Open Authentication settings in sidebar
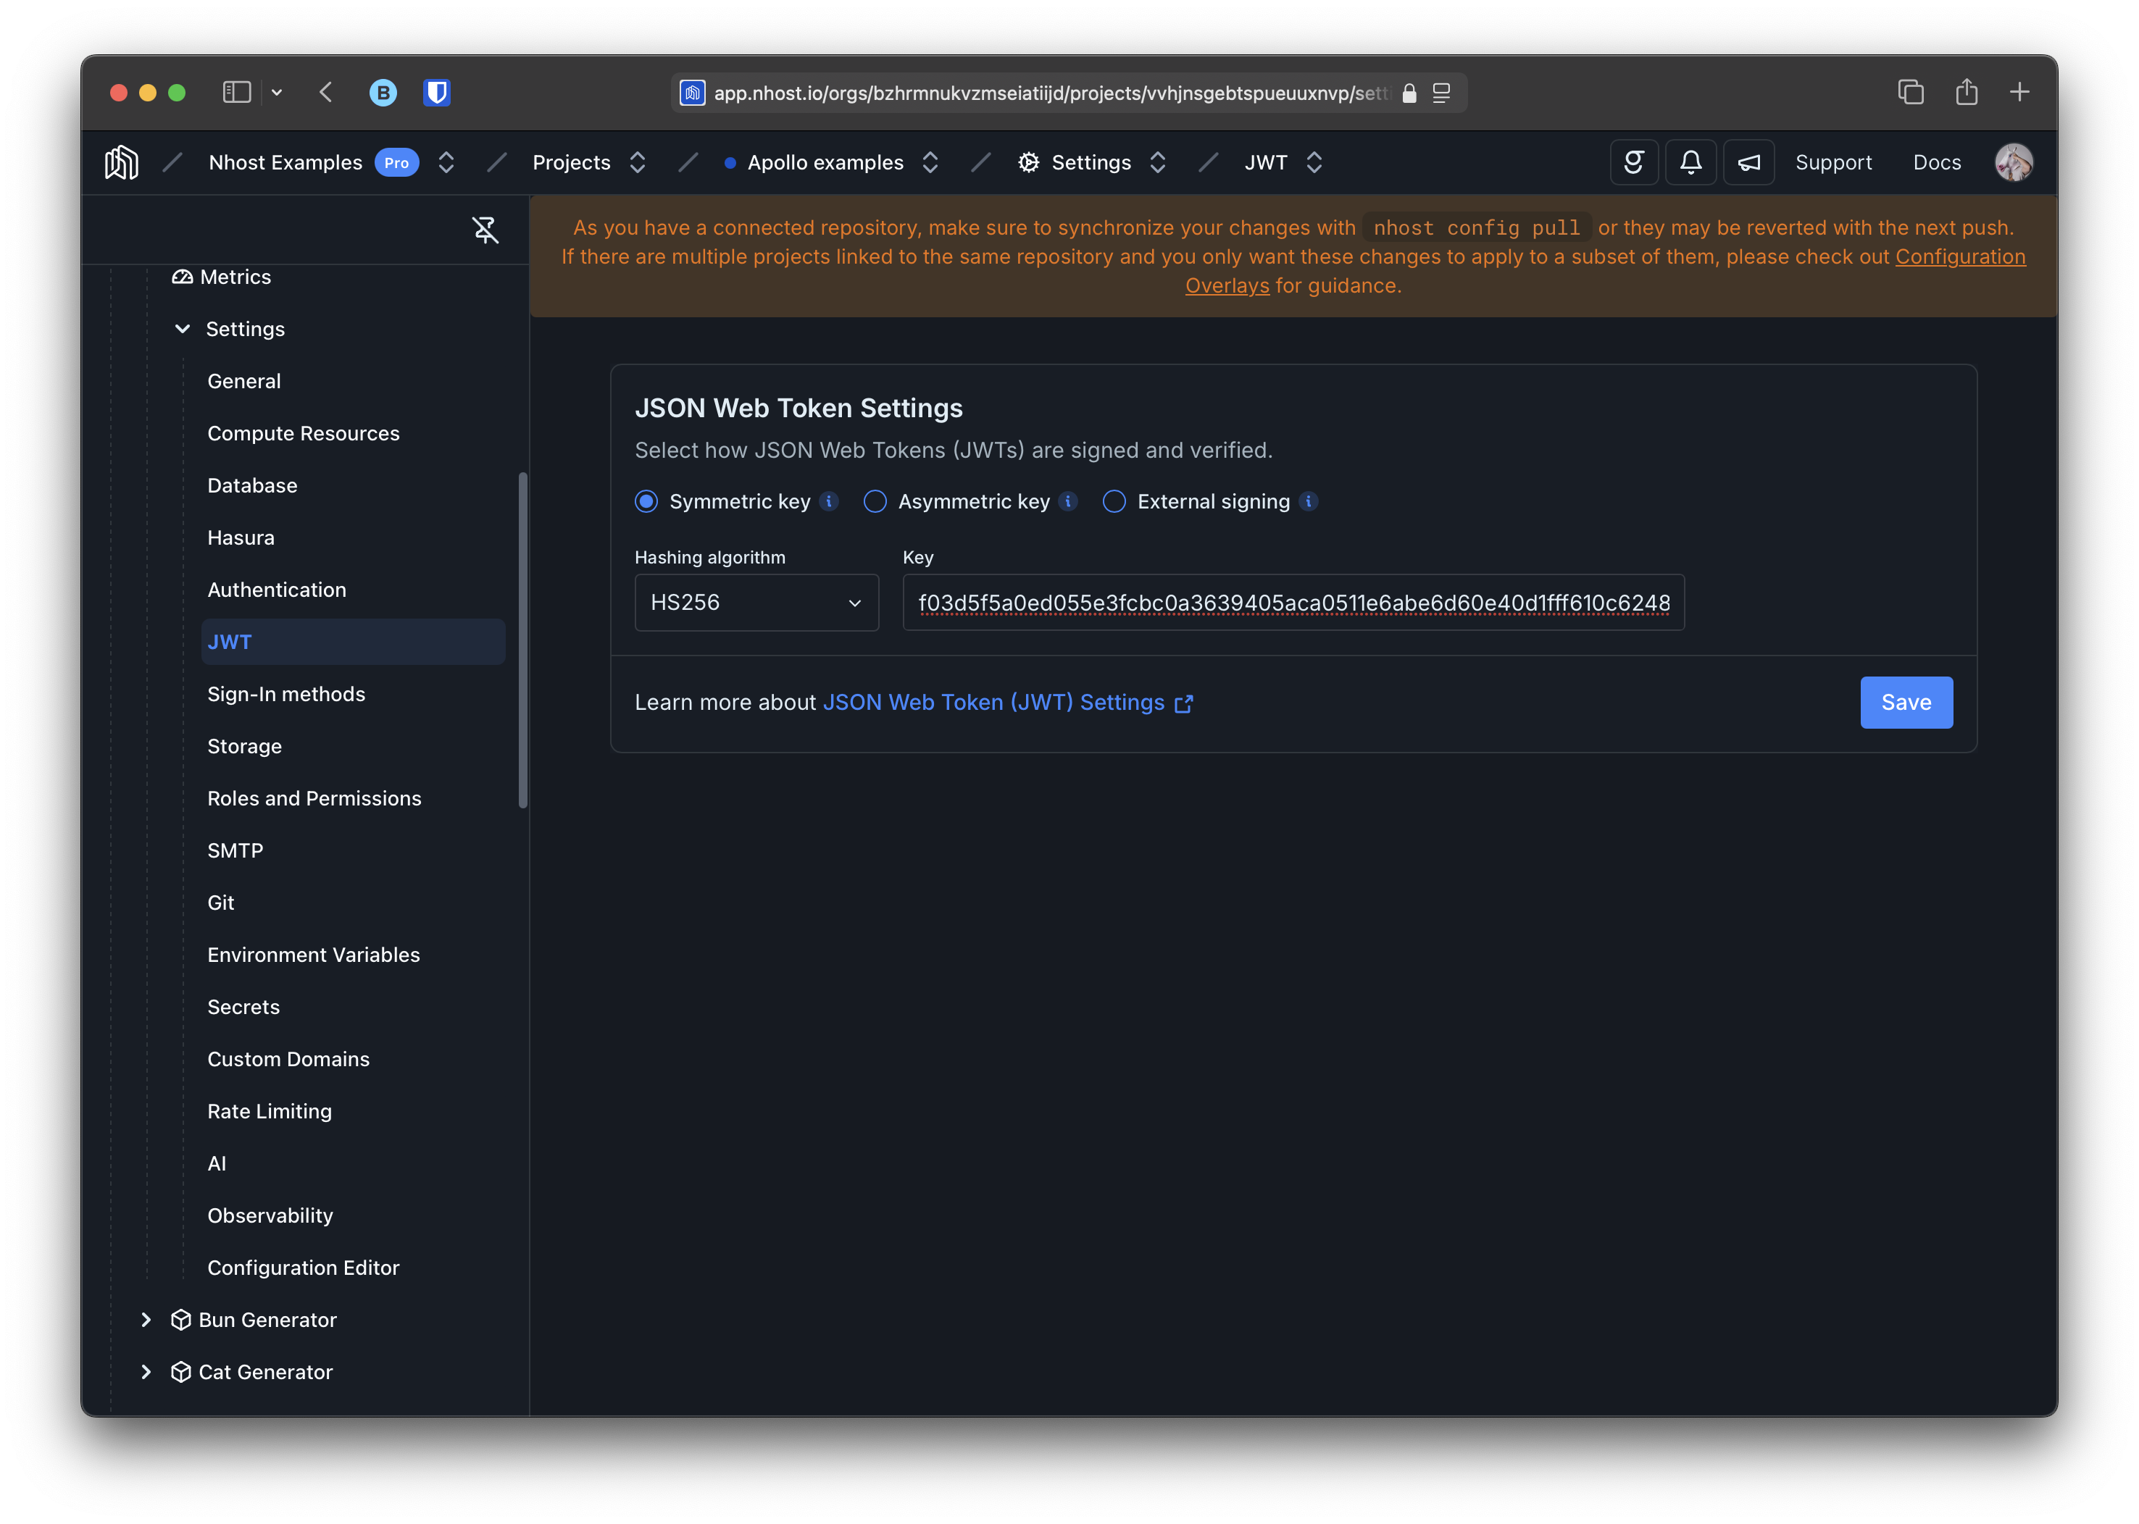 click(277, 590)
